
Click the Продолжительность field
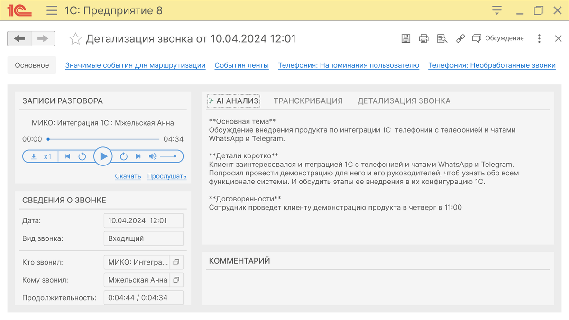pyautogui.click(x=144, y=298)
